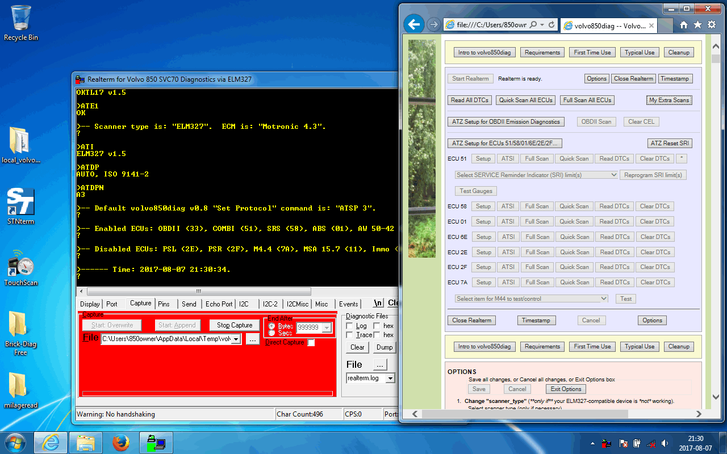This screenshot has height=454, width=727.
Task: Click the capture file browse button
Action: point(252,339)
